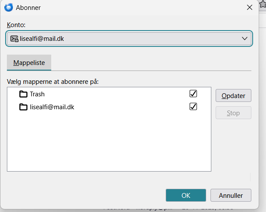Expand the Konto dropdown chevron arrow

(245, 39)
